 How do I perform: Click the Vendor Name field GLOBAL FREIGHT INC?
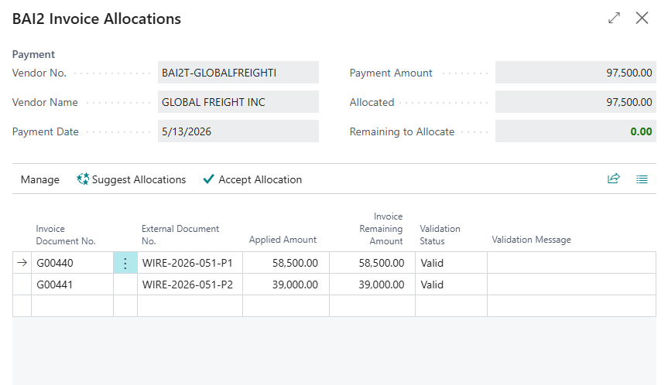(x=238, y=102)
